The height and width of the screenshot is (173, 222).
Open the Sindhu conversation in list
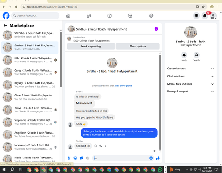(30, 47)
